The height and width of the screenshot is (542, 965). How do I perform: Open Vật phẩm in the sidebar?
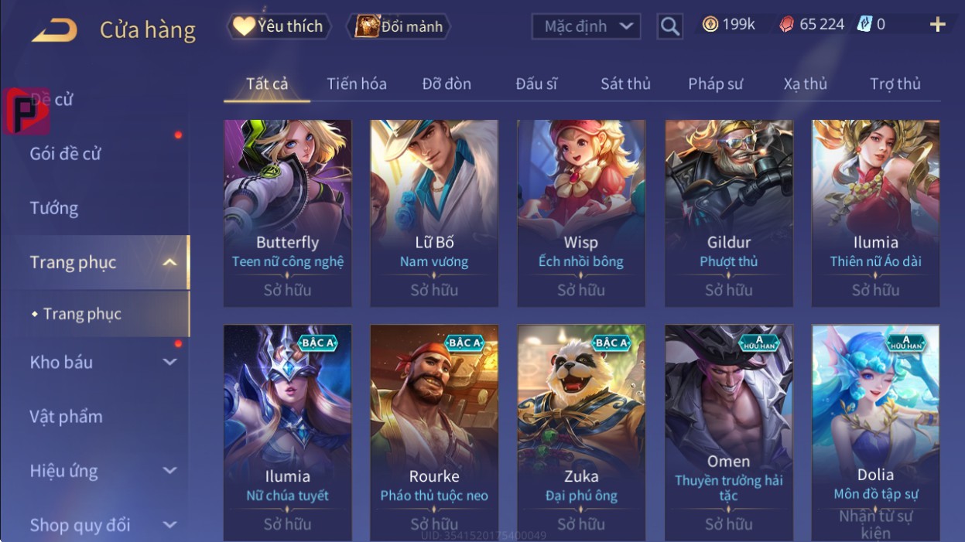click(x=66, y=417)
